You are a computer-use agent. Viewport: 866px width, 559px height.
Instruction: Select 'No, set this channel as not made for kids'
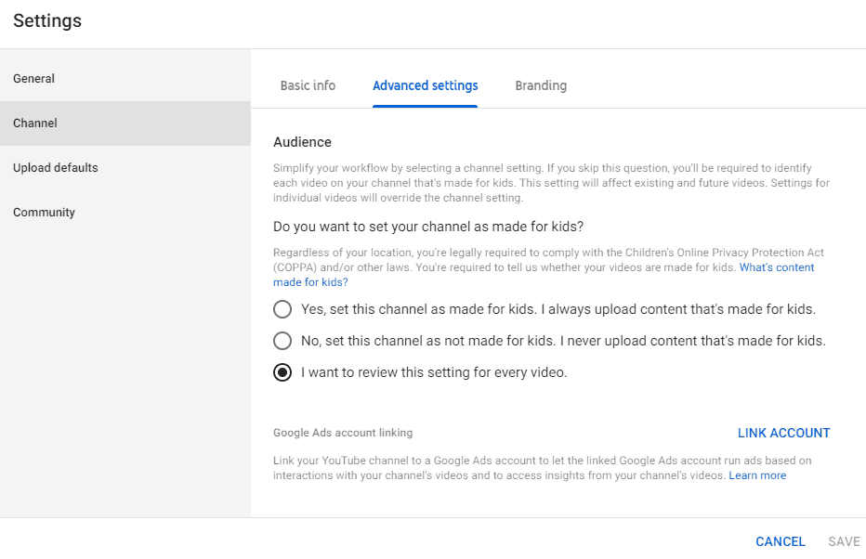[282, 341]
